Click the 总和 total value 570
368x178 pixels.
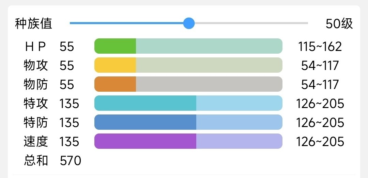coord(70,161)
